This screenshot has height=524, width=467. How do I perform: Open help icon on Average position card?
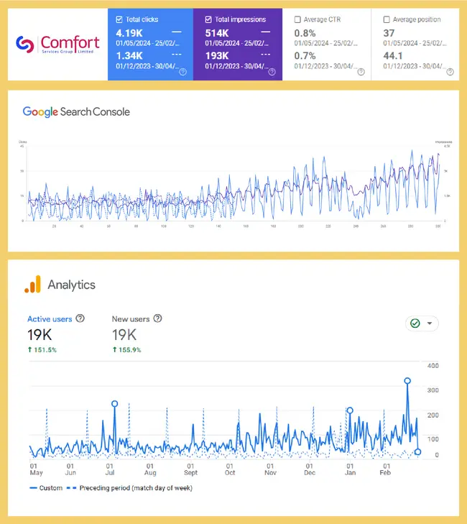(450, 72)
